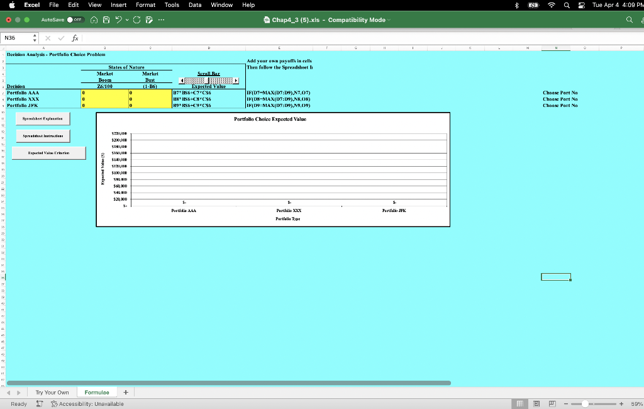Click the zoom slider handle
The image size is (644, 409).
click(585, 404)
